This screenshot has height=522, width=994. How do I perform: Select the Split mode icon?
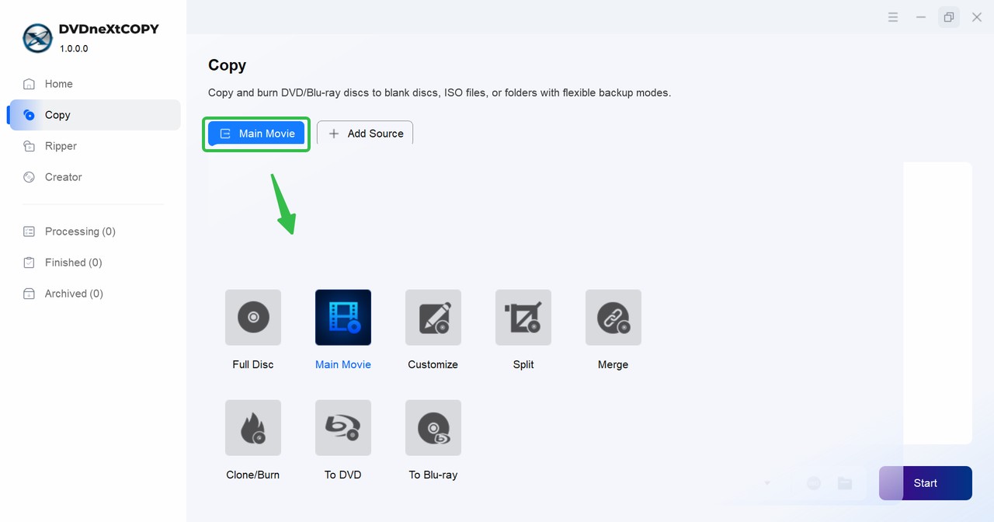[523, 318]
